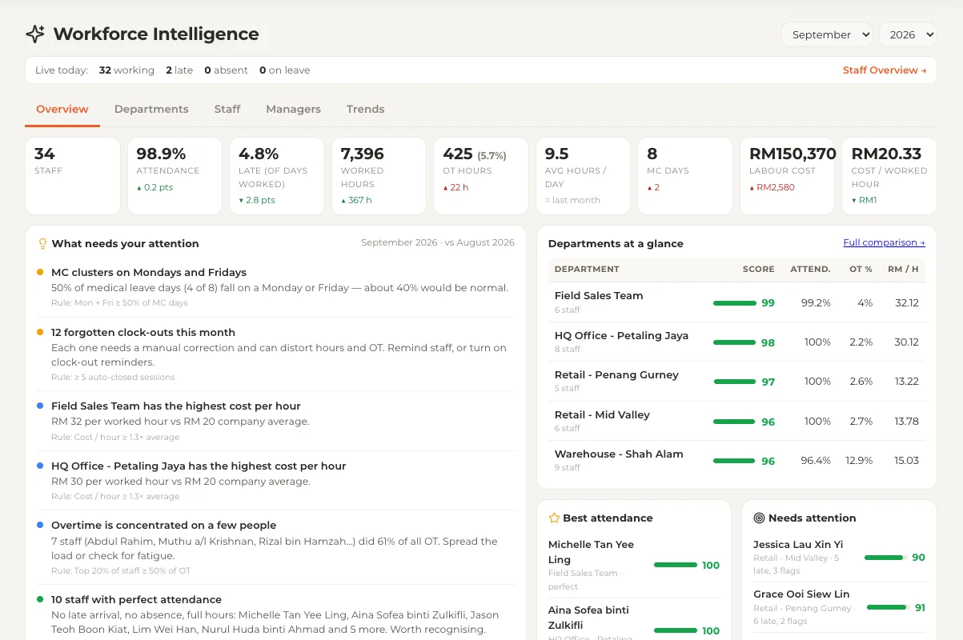963x640 pixels.
Task: Select the Field Sales Team department row
Action: coord(736,302)
